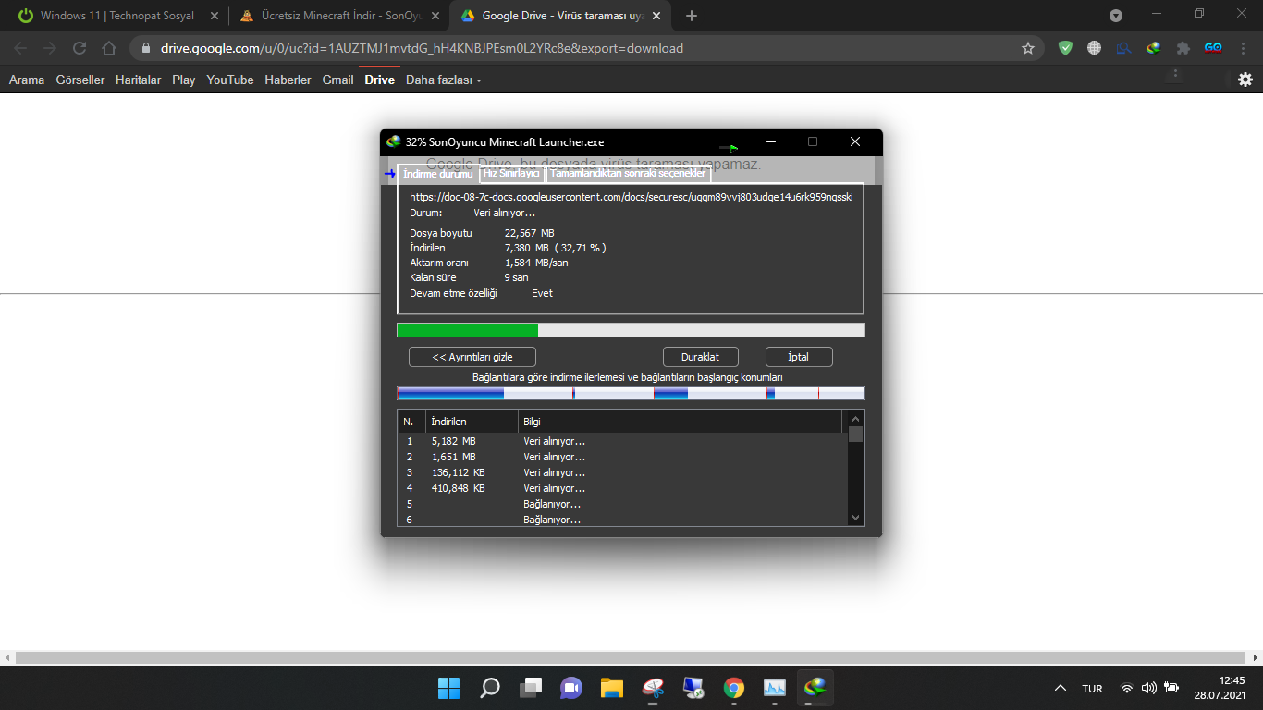Expand the 'Daha fazlası' dropdown menu
This screenshot has height=710, width=1263.
point(444,80)
